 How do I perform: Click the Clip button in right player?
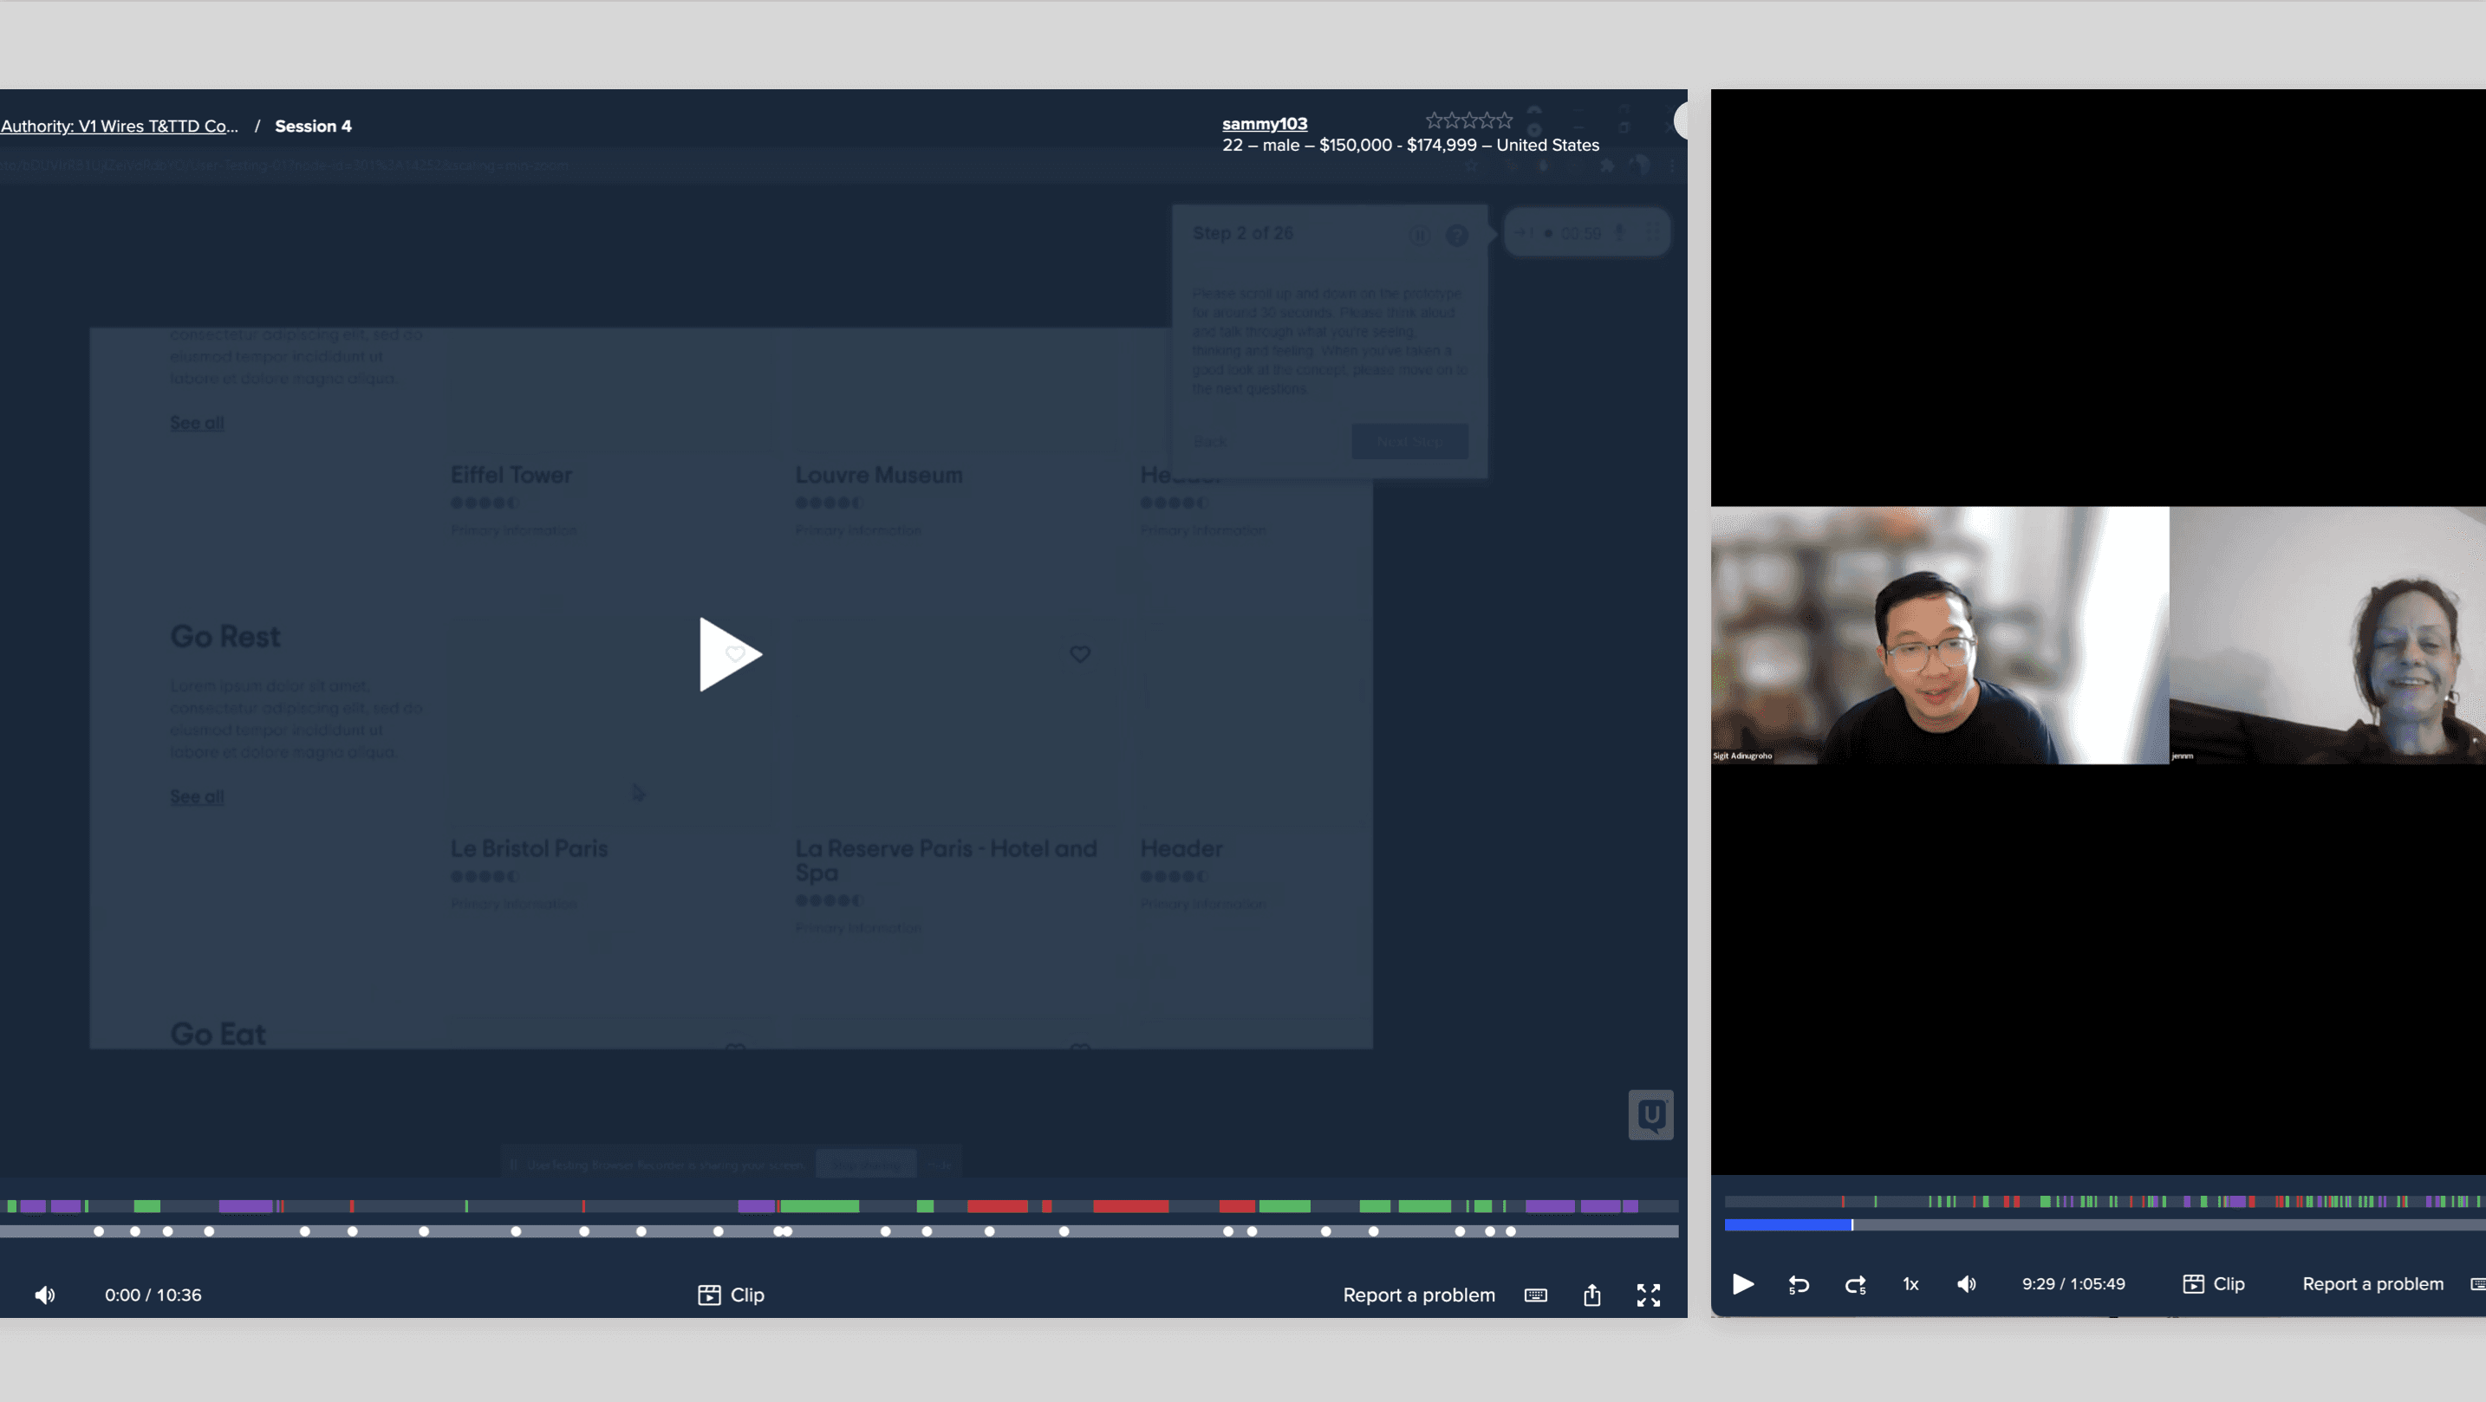[2214, 1284]
